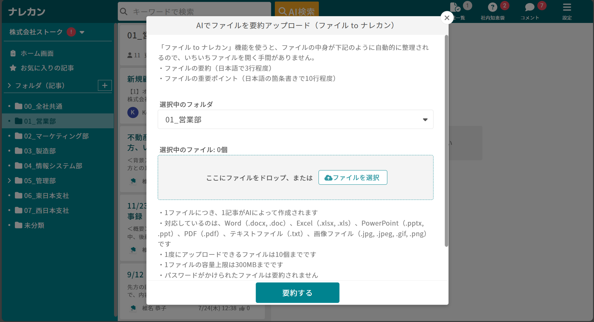Open the ホーム画面 home menu item
This screenshot has height=322, width=594.
37,54
